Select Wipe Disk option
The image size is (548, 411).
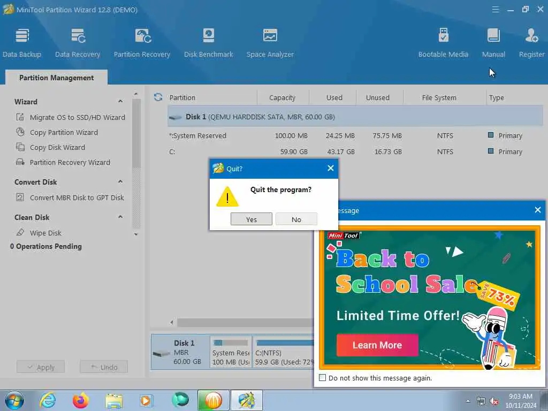45,233
